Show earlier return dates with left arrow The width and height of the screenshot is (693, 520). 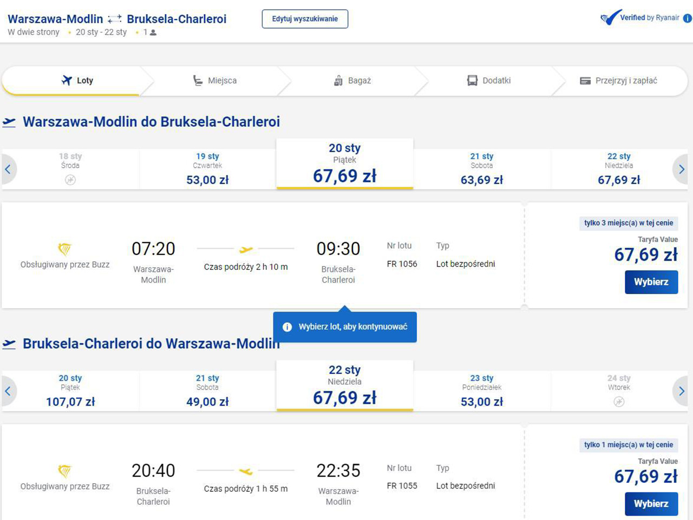pos(8,391)
